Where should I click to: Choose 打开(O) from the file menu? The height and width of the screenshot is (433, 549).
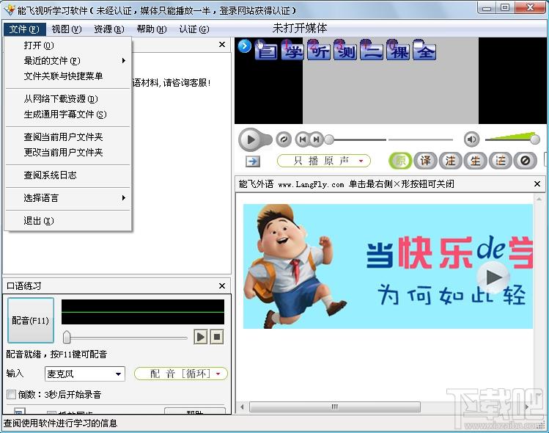[x=68, y=46]
